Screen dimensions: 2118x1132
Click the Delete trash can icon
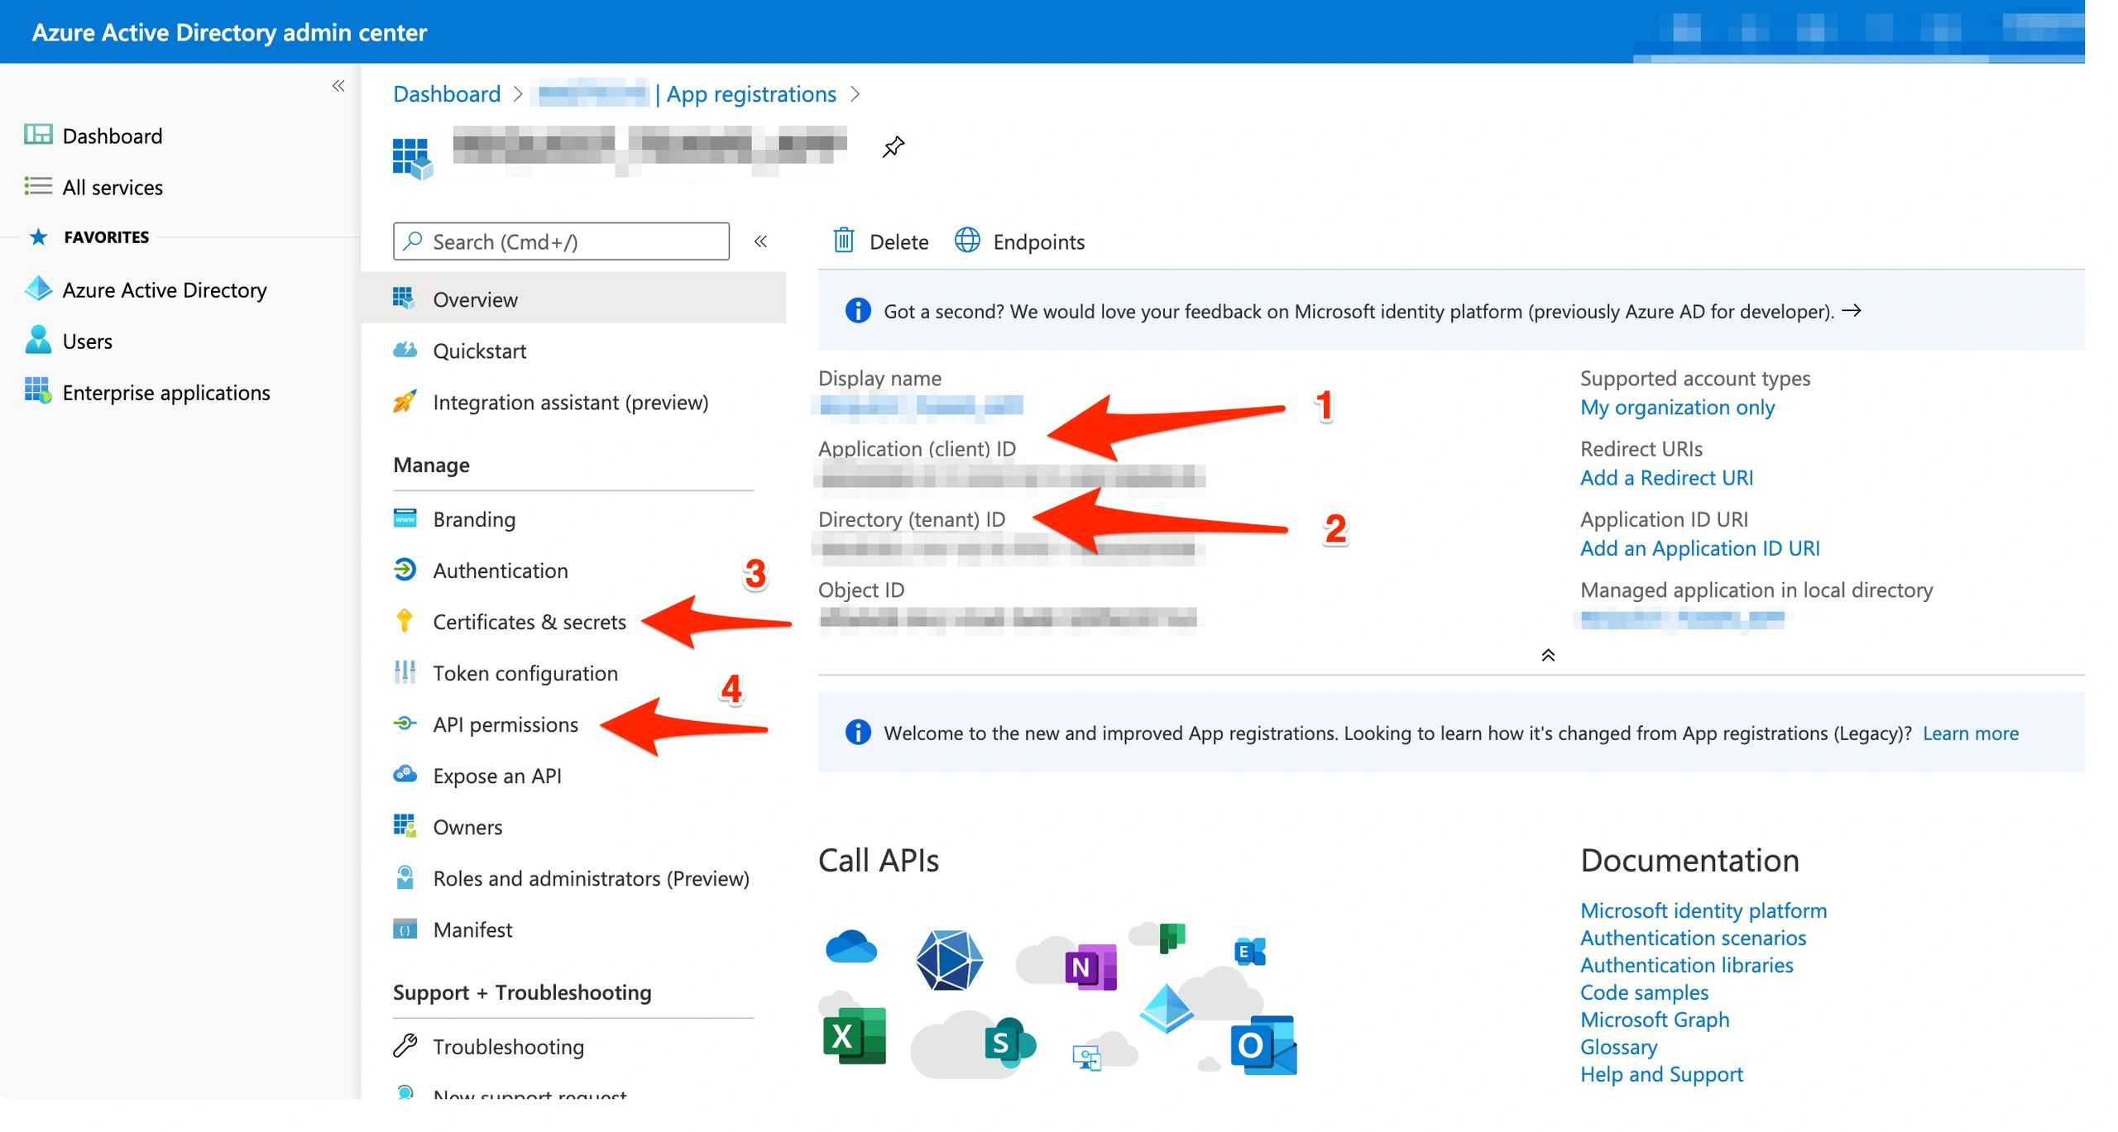843,241
